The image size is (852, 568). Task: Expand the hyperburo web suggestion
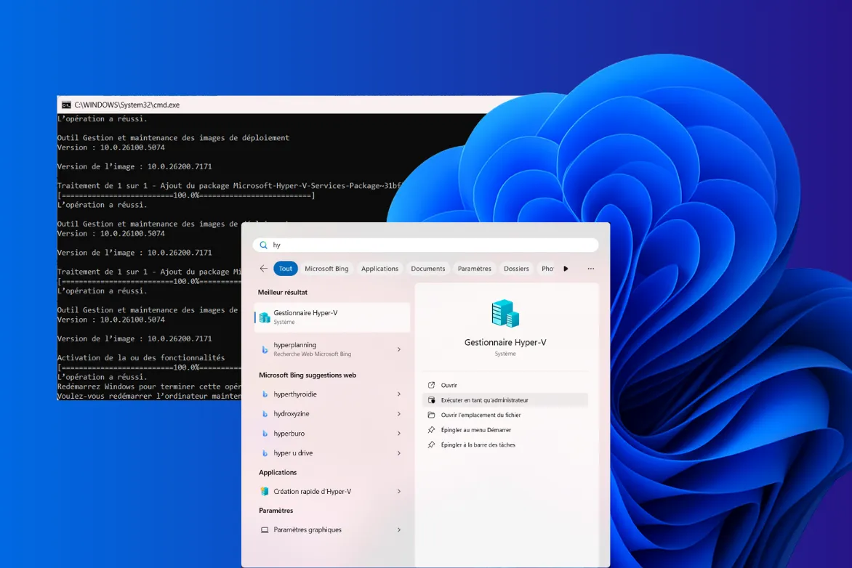coord(398,433)
